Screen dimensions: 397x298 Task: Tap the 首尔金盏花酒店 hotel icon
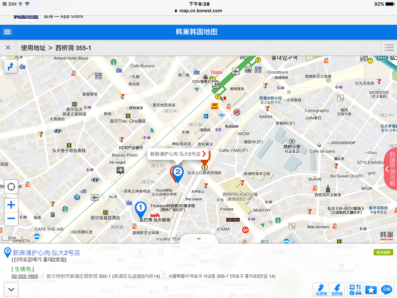click(105, 212)
